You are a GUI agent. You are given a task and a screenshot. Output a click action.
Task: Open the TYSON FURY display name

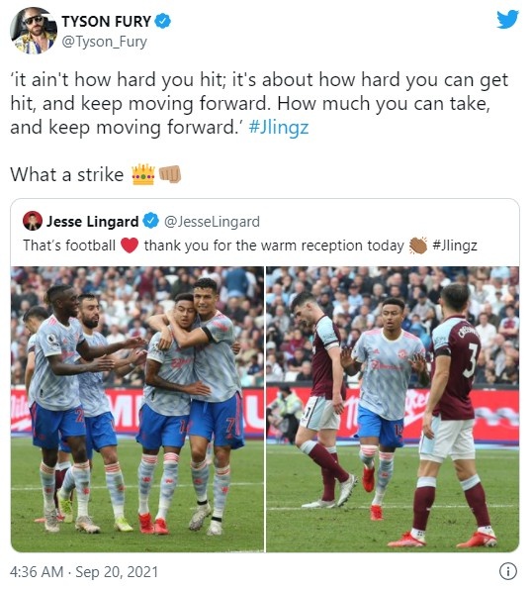pos(107,22)
